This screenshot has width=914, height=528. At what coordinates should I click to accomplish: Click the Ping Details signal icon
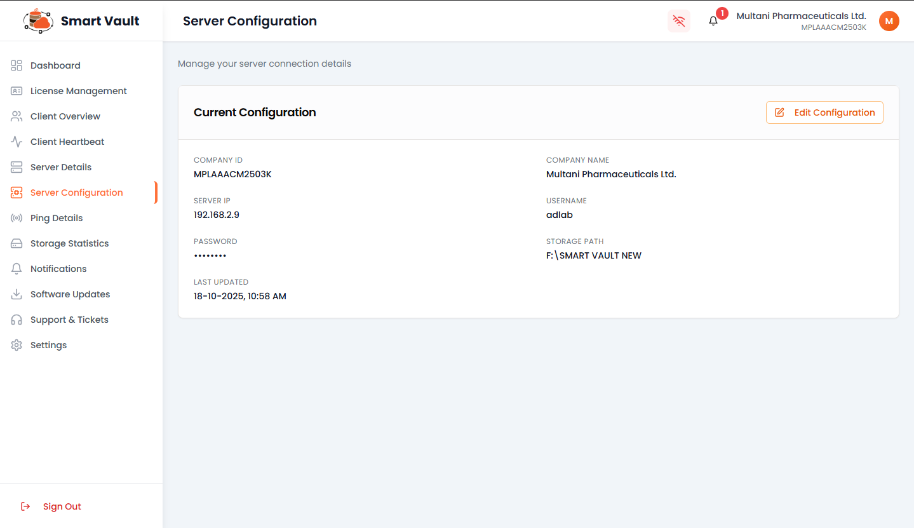point(16,217)
